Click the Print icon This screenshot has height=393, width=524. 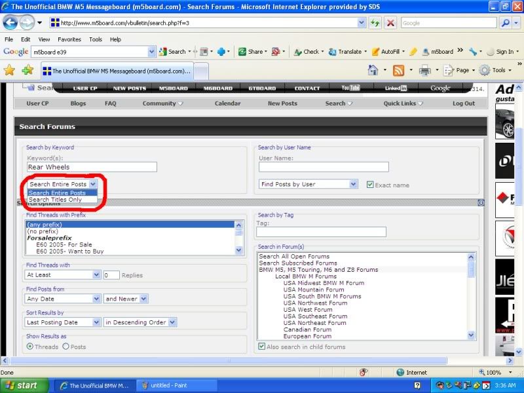click(x=424, y=70)
